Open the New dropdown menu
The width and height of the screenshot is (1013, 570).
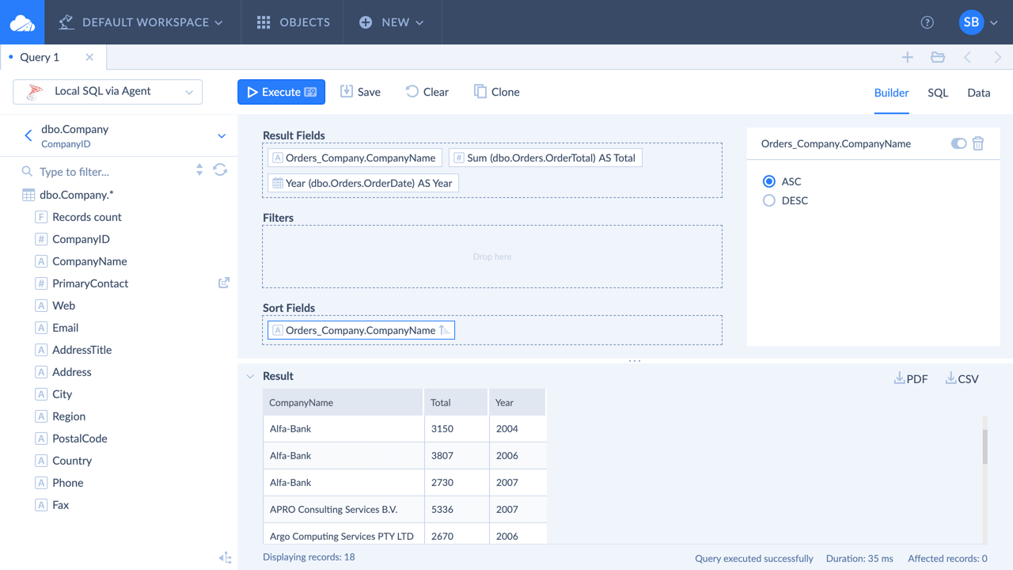coord(392,22)
